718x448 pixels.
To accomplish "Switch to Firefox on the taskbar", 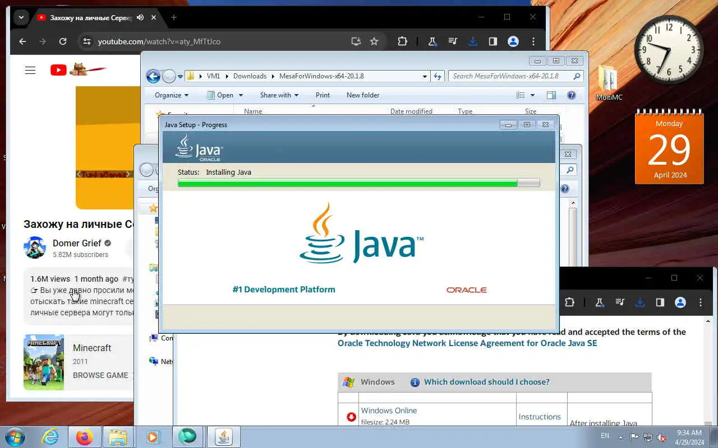I will (x=84, y=437).
